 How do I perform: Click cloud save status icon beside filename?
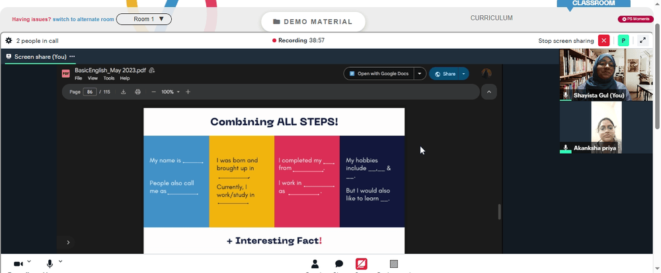pos(152,71)
